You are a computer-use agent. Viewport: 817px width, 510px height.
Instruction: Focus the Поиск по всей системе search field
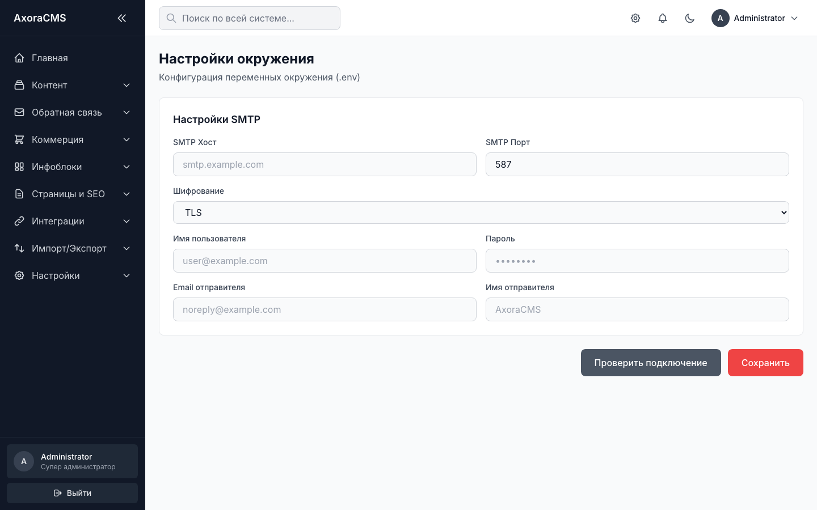click(250, 18)
